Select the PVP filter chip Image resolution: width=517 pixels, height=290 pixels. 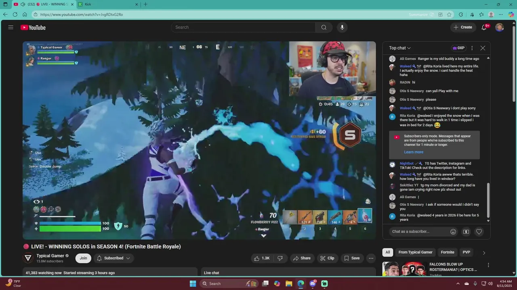[x=467, y=253]
